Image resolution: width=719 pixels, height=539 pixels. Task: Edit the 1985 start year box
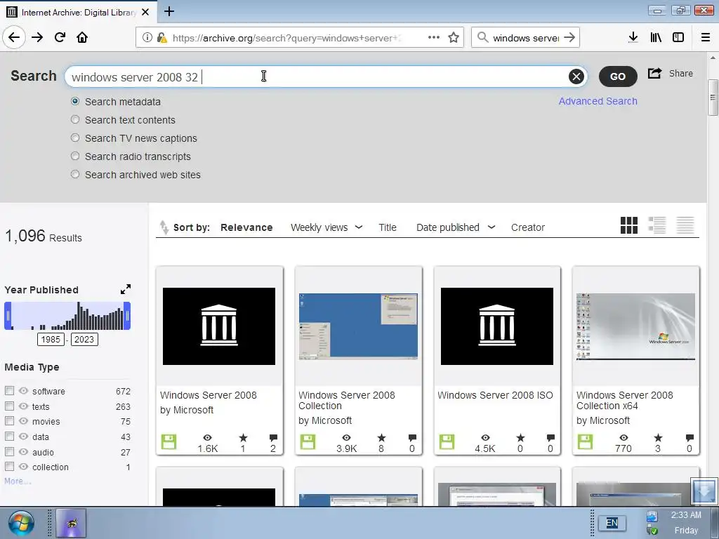tap(51, 339)
